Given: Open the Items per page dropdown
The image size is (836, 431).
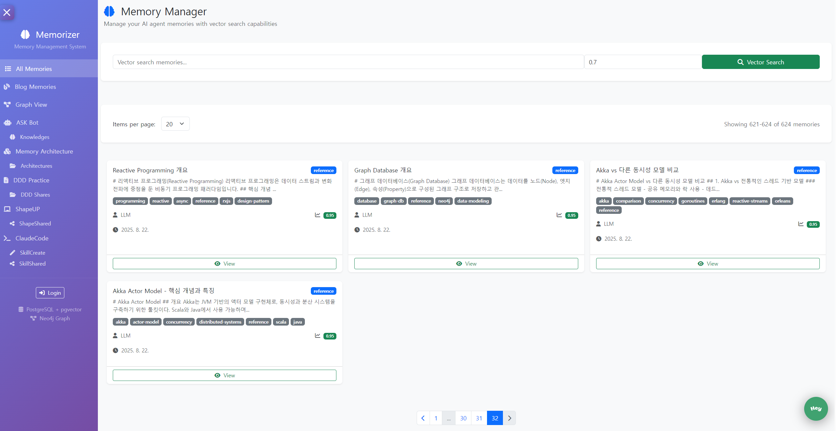Looking at the screenshot, I should (175, 124).
